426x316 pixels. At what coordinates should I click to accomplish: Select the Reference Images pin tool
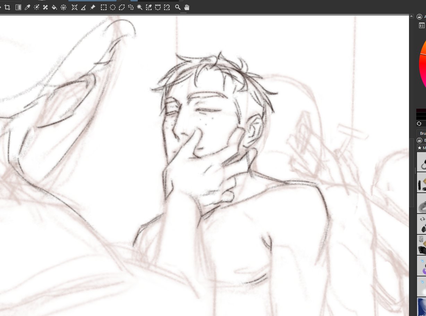[93, 7]
